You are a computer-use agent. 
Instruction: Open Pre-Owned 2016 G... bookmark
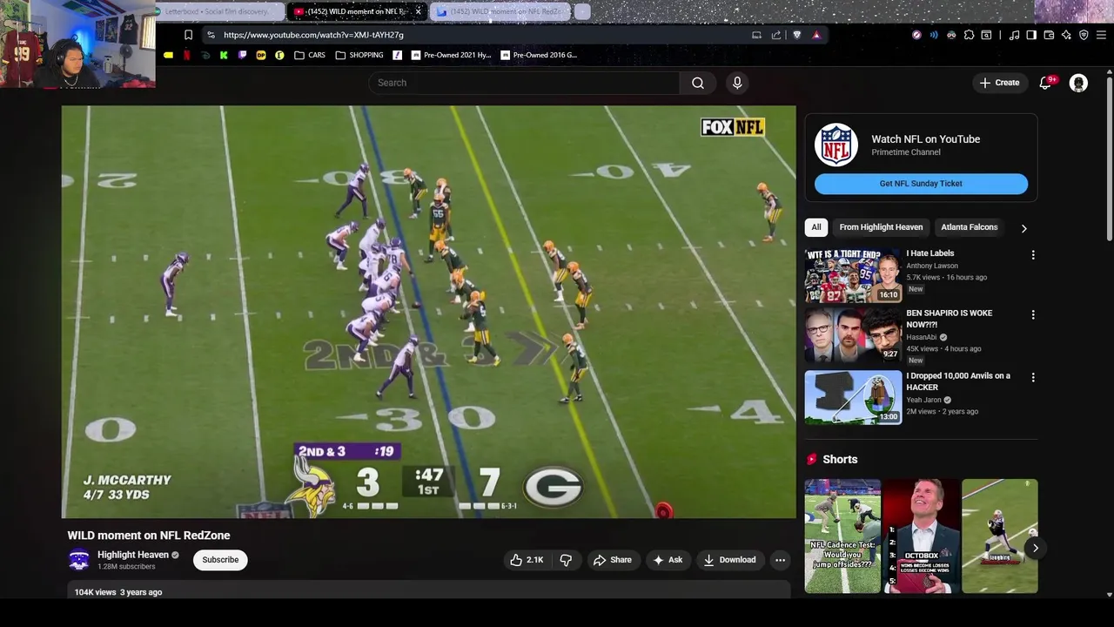point(539,55)
